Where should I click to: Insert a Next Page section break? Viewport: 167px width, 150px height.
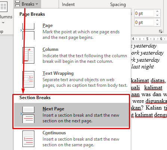coord(72,115)
